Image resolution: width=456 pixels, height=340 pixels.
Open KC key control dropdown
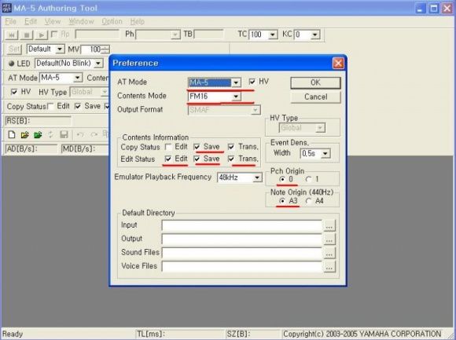[314, 35]
